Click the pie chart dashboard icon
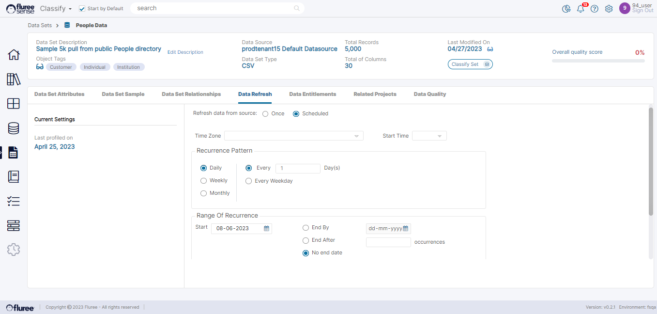The height and width of the screenshot is (314, 657). [x=566, y=9]
